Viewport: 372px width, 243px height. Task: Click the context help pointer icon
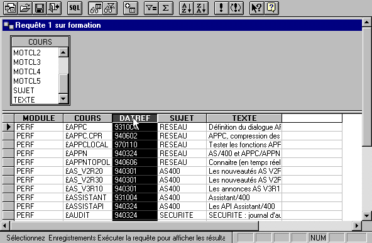tap(256, 8)
